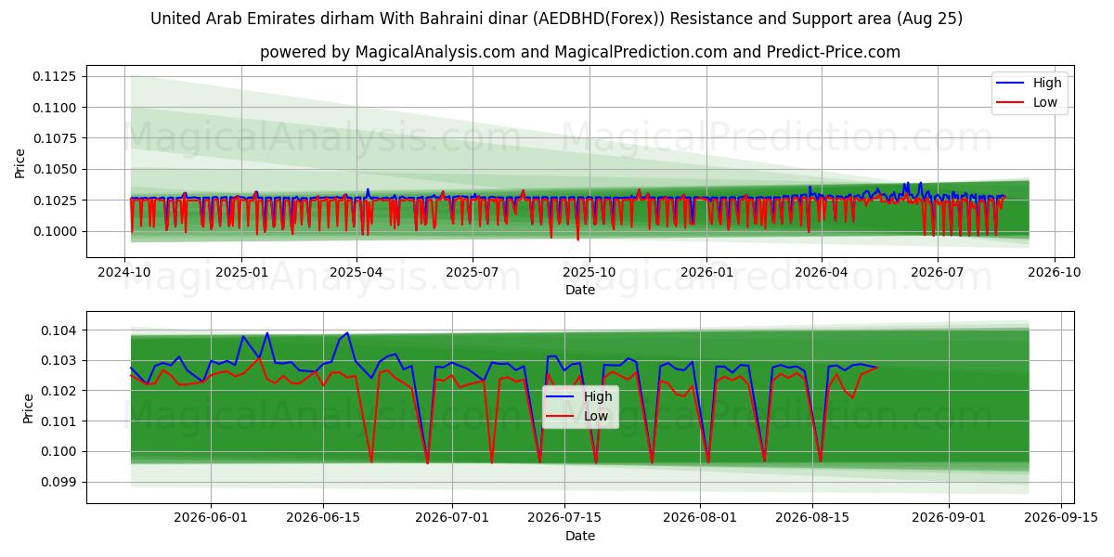
Task: Click the top chart 'Date' axis label
Action: (580, 291)
